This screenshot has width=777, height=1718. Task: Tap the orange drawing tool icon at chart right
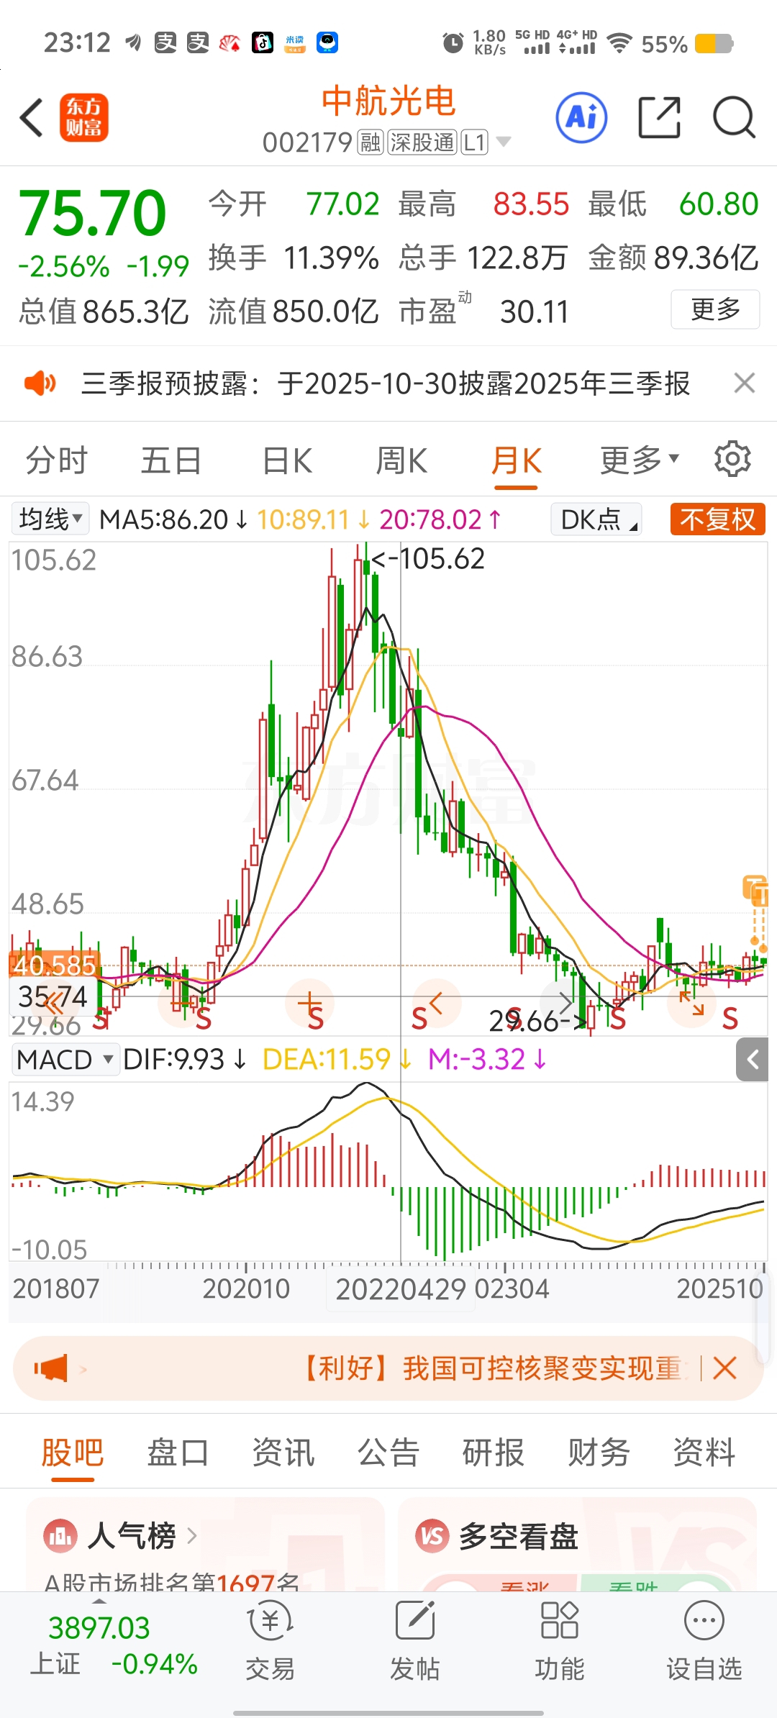click(755, 891)
